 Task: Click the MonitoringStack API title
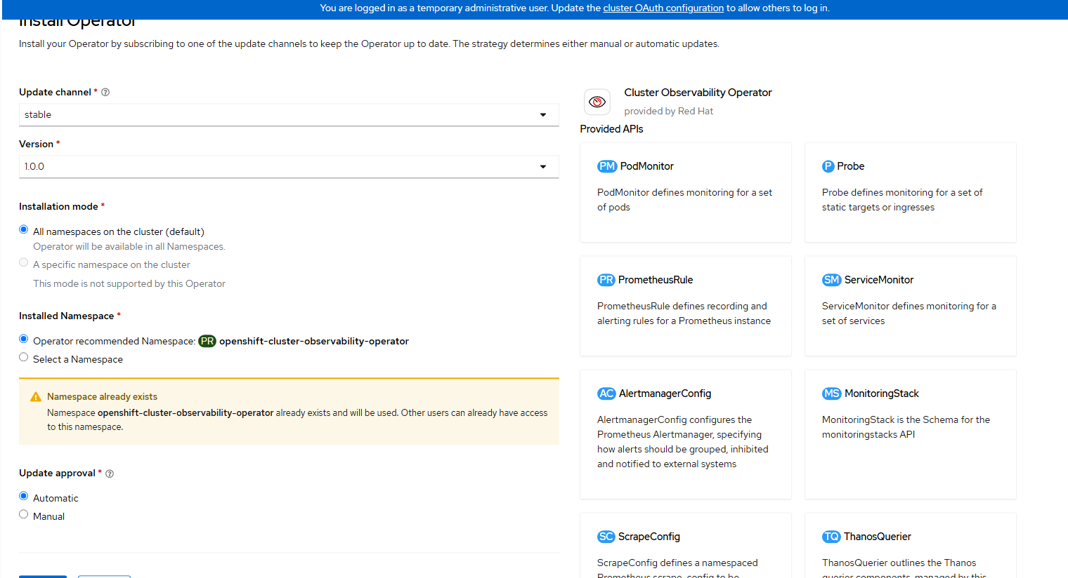click(x=882, y=394)
